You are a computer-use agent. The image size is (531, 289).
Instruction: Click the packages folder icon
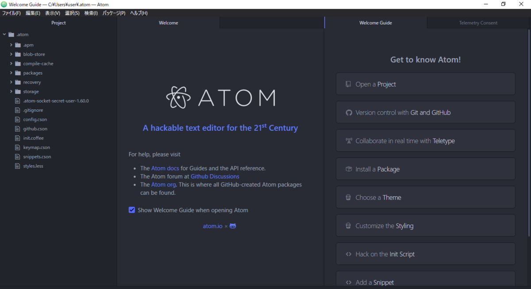tap(18, 73)
